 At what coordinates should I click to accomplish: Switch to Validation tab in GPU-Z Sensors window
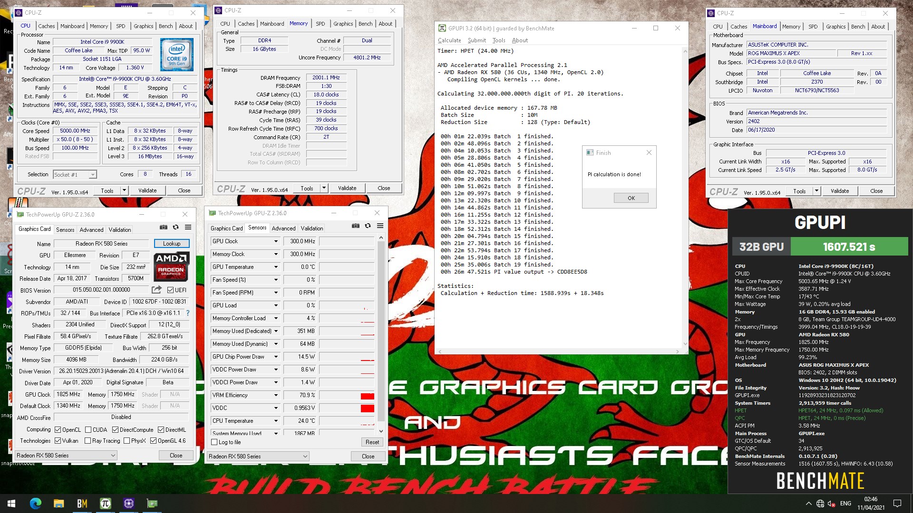[312, 228]
